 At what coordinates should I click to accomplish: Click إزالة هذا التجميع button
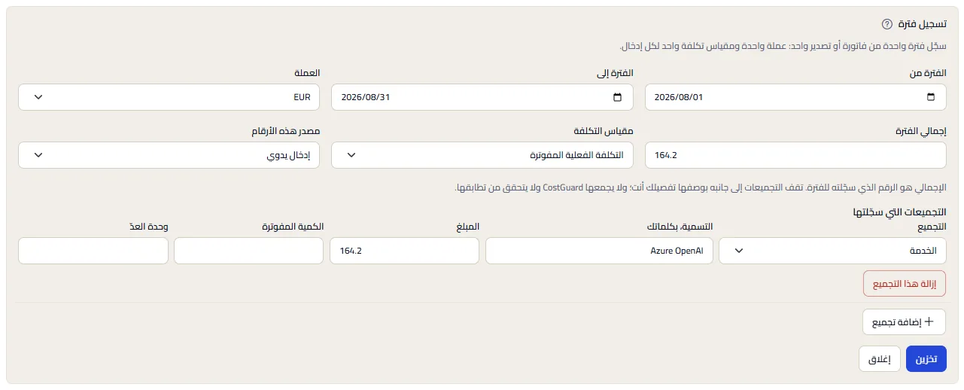click(905, 284)
